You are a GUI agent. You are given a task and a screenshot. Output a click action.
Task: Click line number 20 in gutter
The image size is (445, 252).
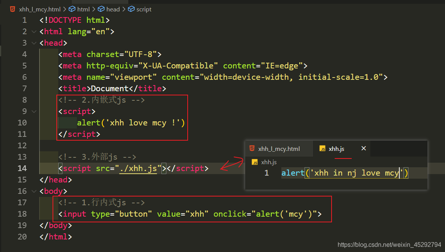22,237
